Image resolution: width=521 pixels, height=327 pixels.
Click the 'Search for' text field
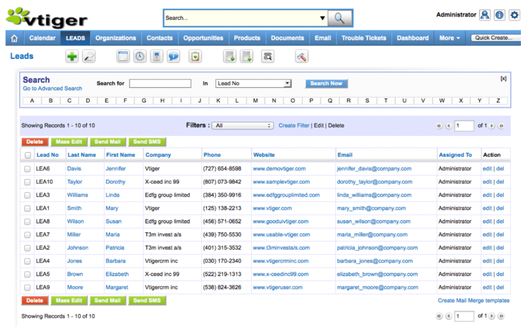(160, 83)
